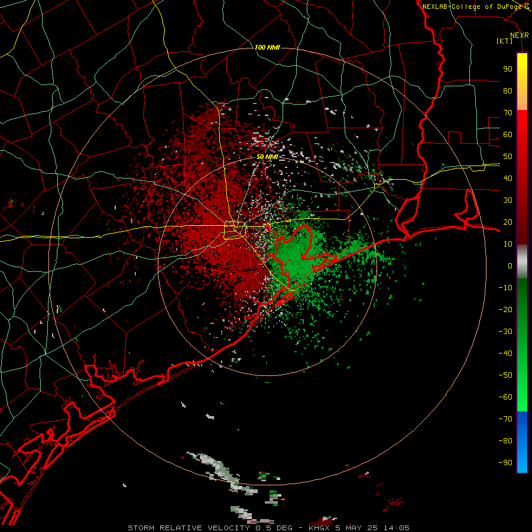Click the KHGX radar site identifier
This screenshot has height=532, width=532.
point(320,528)
